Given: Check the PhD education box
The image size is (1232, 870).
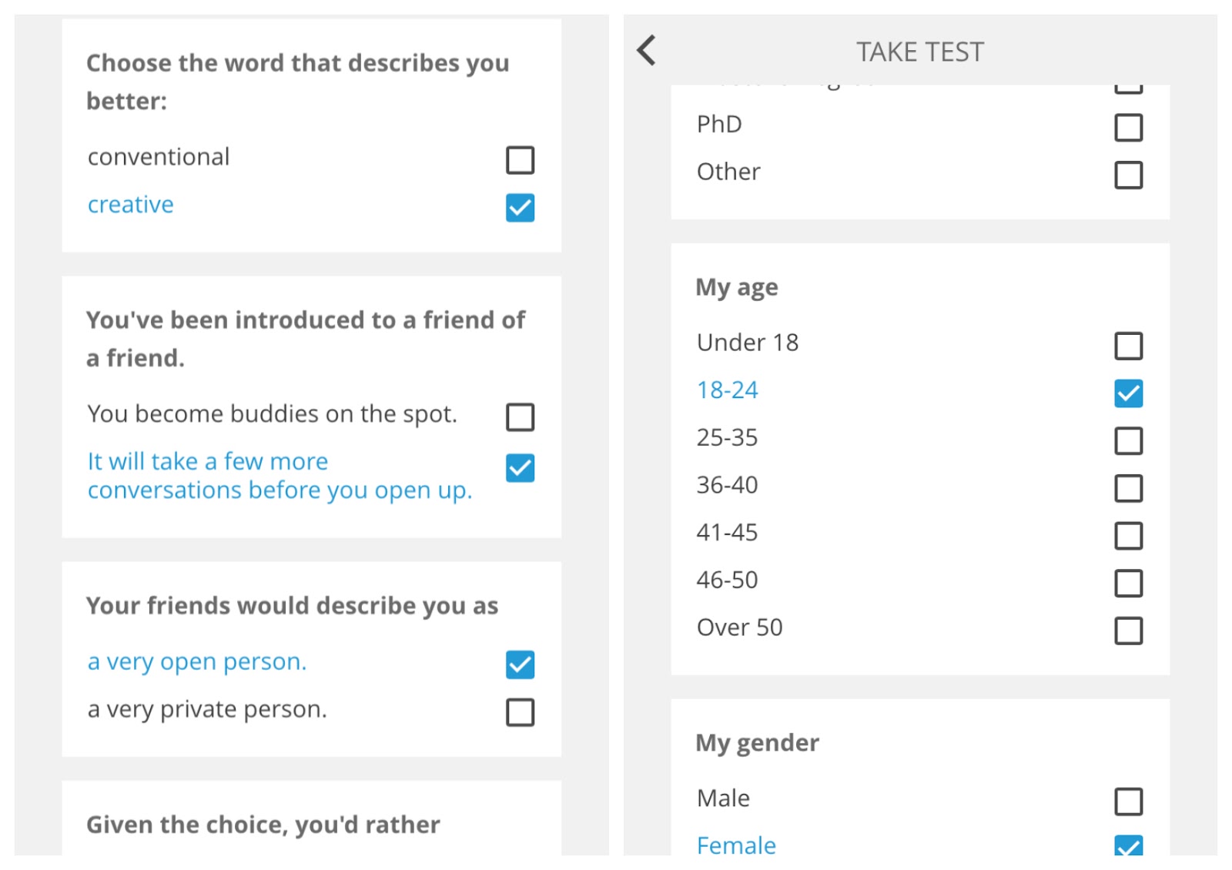Looking at the screenshot, I should point(1128,127).
